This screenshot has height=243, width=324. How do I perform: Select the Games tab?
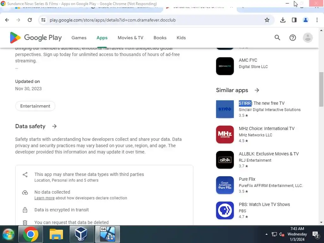pos(79,38)
